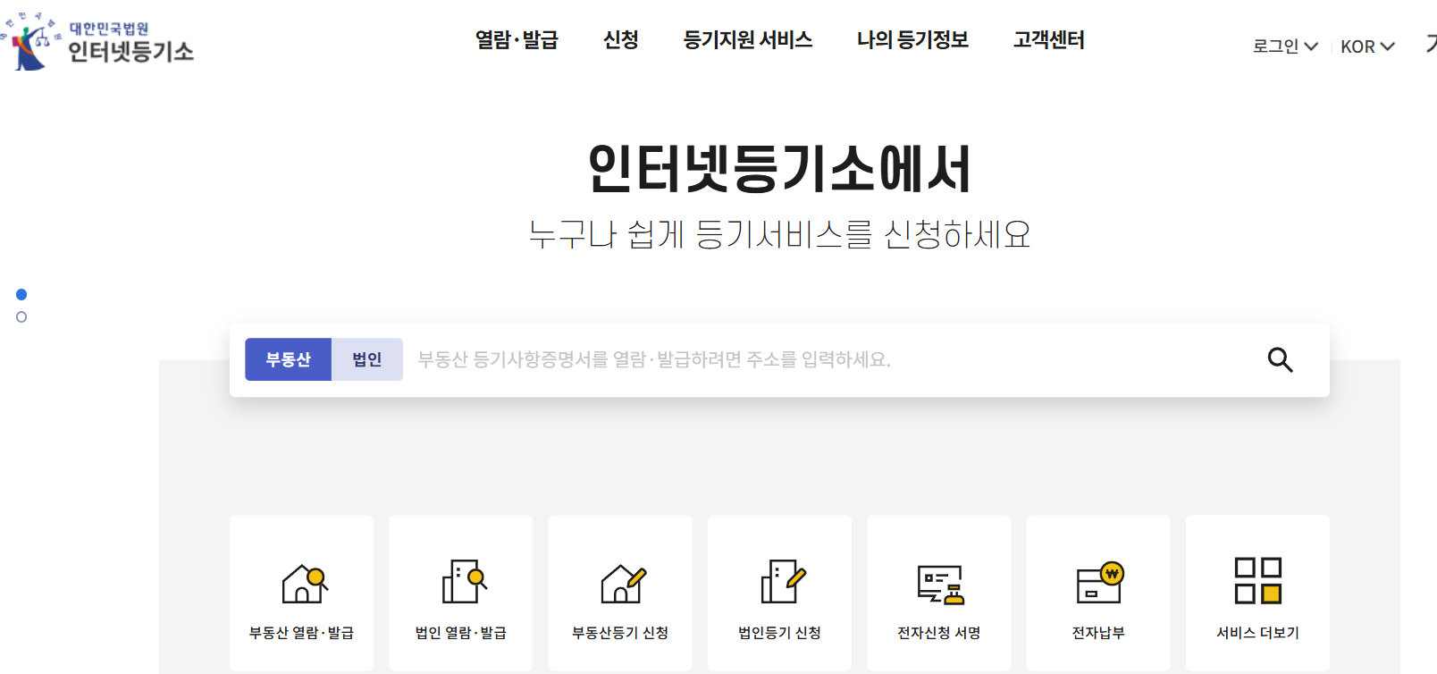
Task: Click the 법인 열람·발급 label
Action: point(460,633)
